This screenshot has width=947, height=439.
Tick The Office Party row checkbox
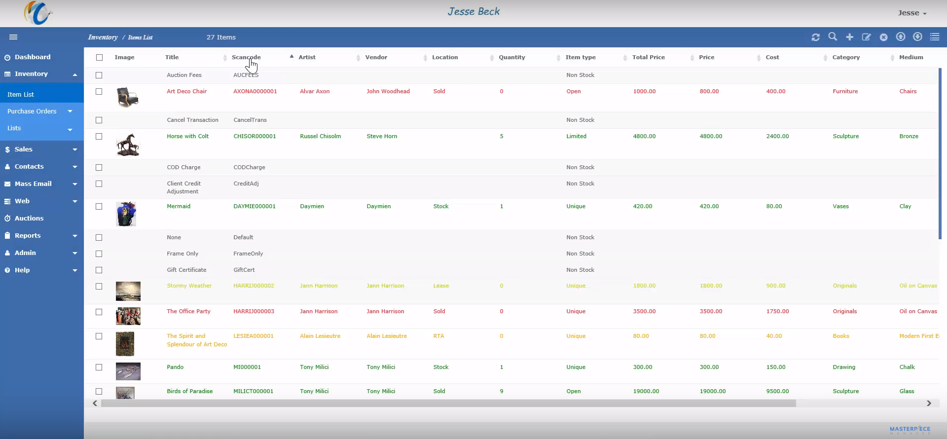99,312
